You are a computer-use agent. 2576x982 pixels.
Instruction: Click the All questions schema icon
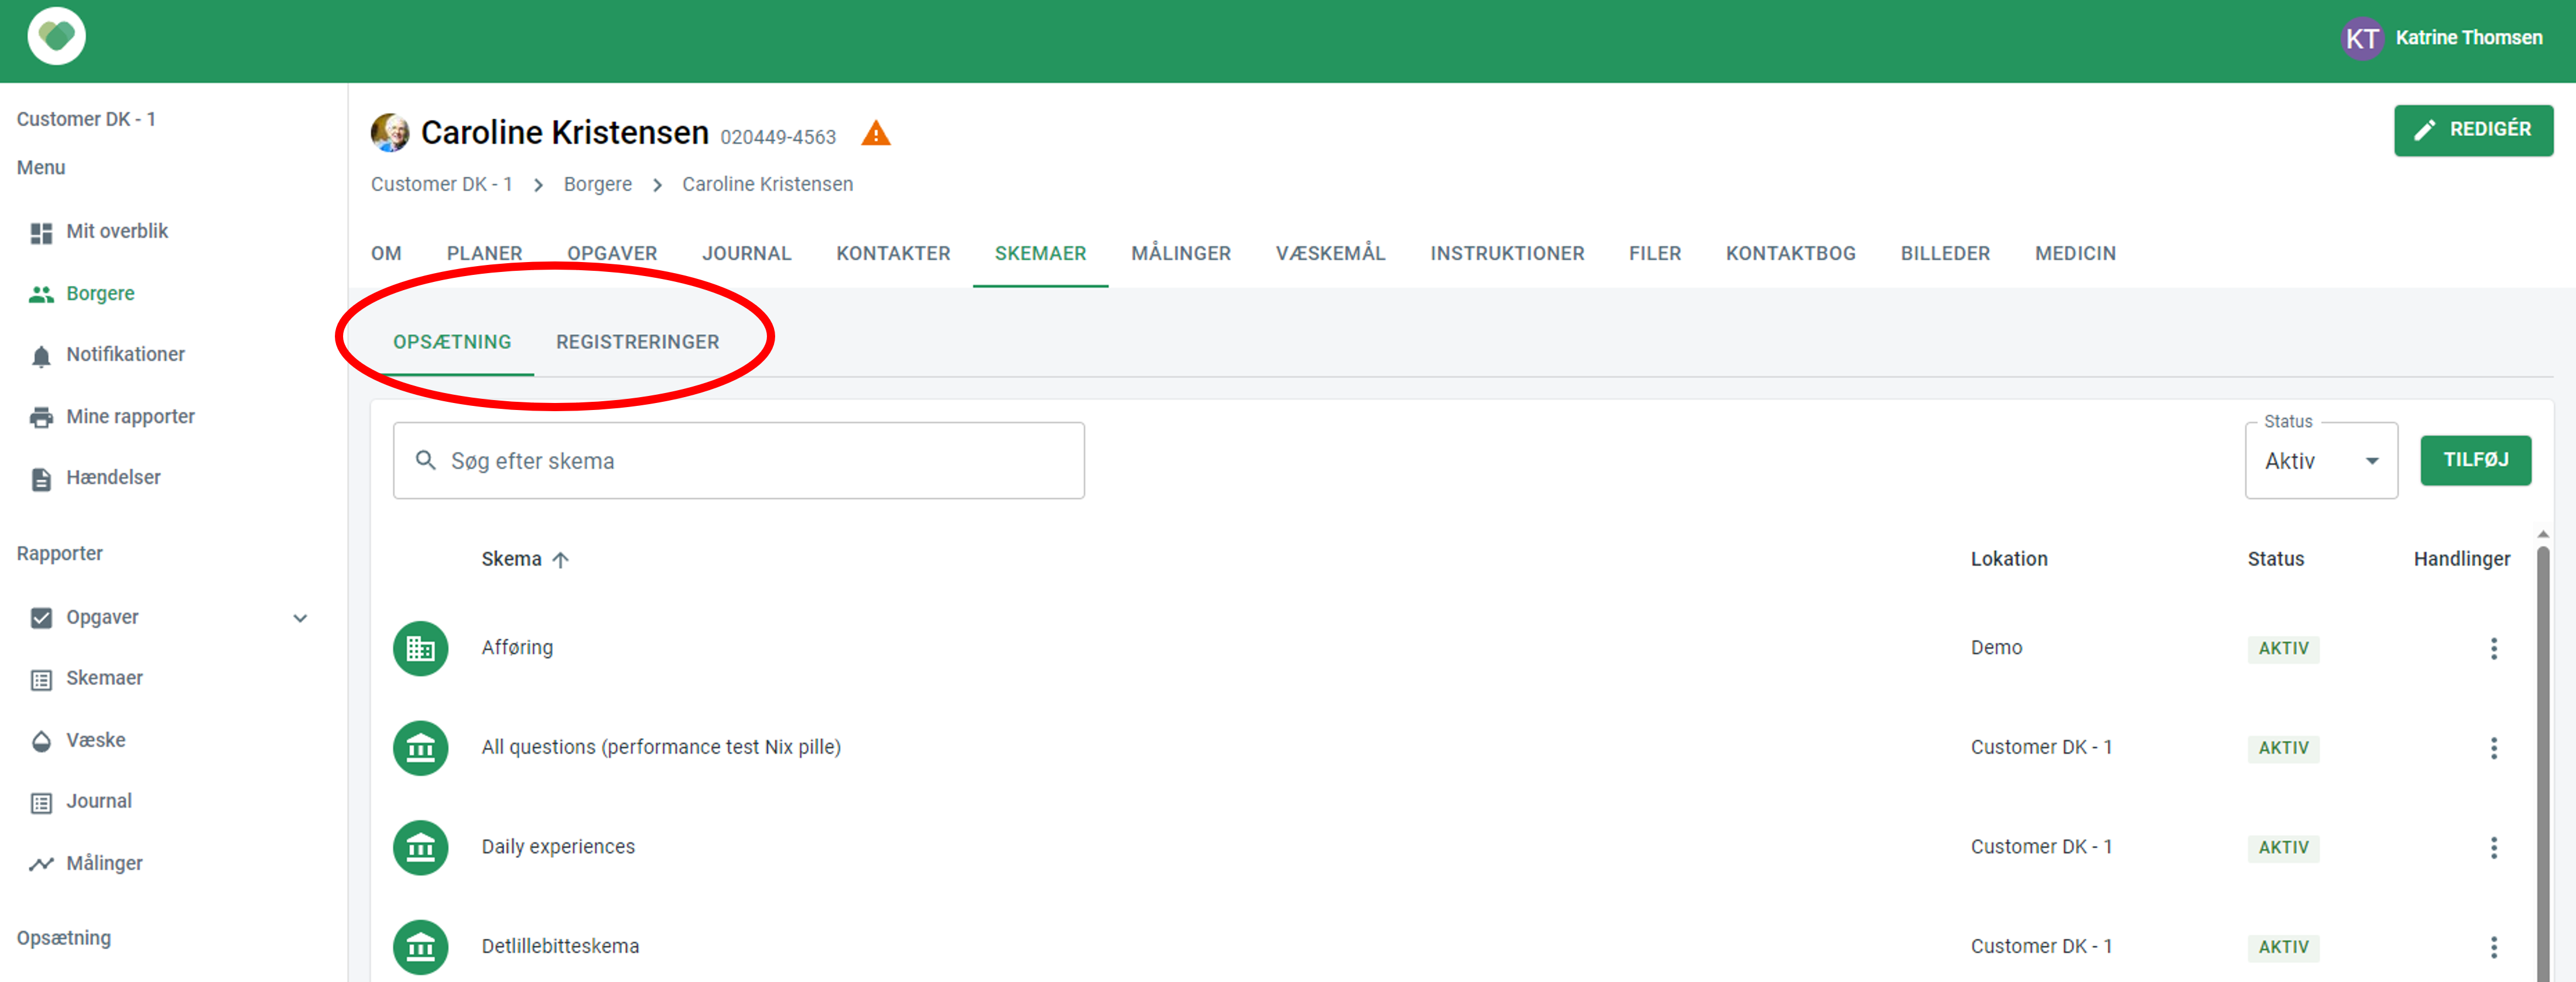421,748
